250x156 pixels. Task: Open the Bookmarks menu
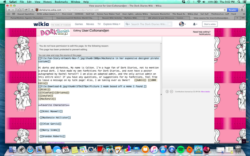pyautogui.click(x=61, y=2)
